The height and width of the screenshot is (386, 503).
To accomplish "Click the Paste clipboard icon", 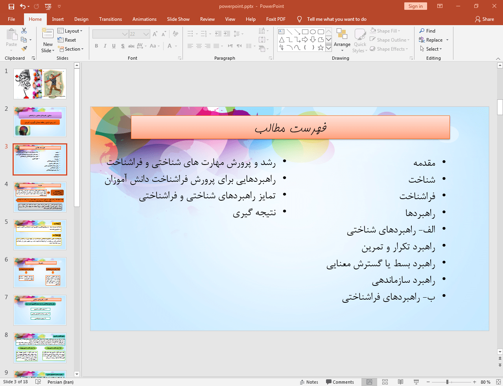I will [11, 35].
